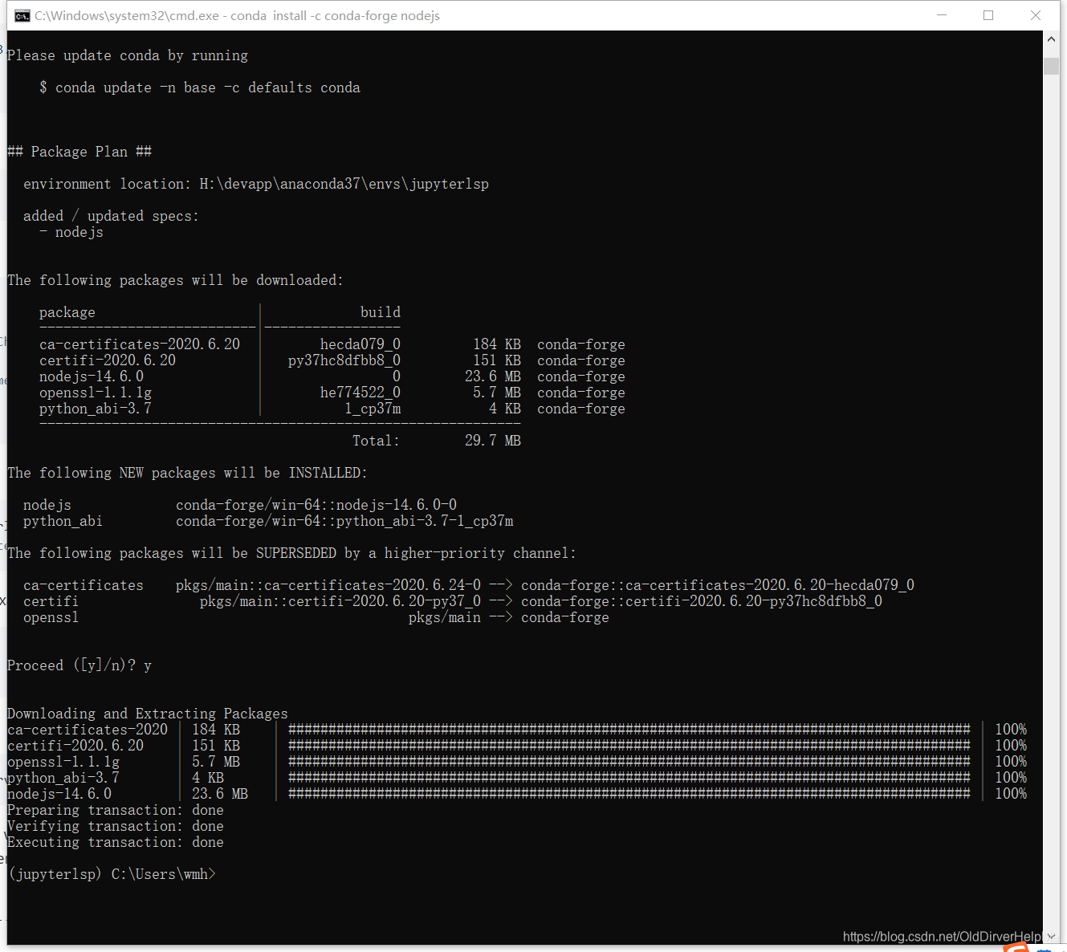Click the '- nodejs' spec entry
Viewport: 1067px width, 952px height.
pos(71,232)
